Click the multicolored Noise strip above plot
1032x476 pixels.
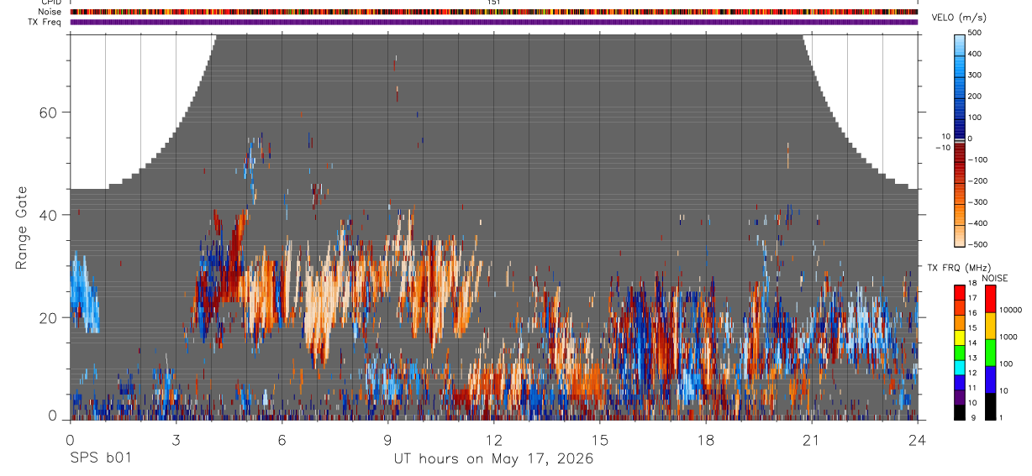pos(493,12)
